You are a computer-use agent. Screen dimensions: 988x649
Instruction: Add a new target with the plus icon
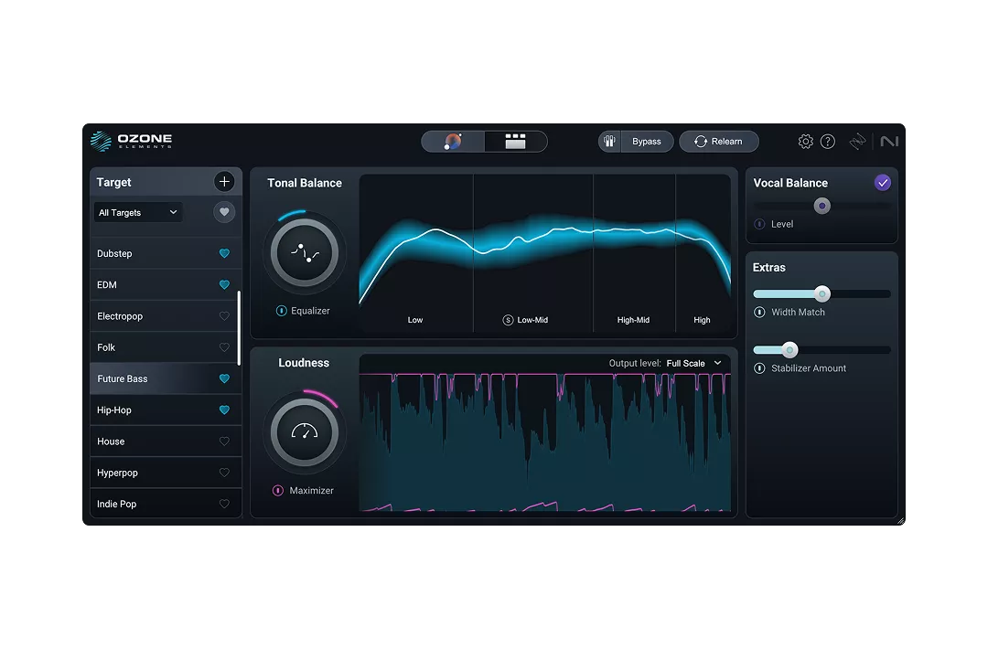[224, 181]
